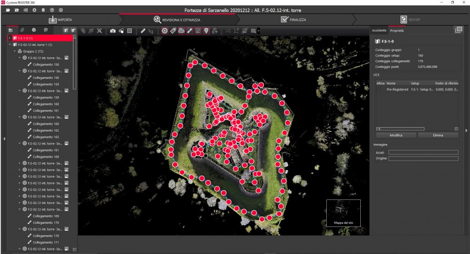Toggle setup markers display icon
470x254 pixels.
[x=165, y=31]
